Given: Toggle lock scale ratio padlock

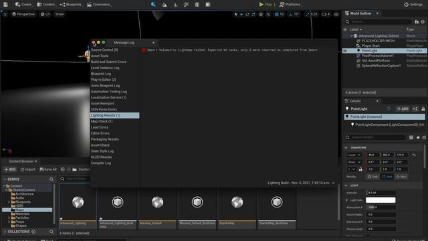Looking at the screenshot, I should tap(360, 169).
